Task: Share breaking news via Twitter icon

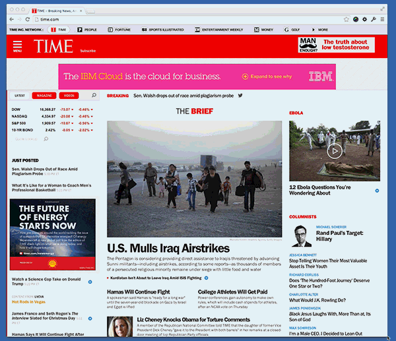Action: click(x=240, y=96)
